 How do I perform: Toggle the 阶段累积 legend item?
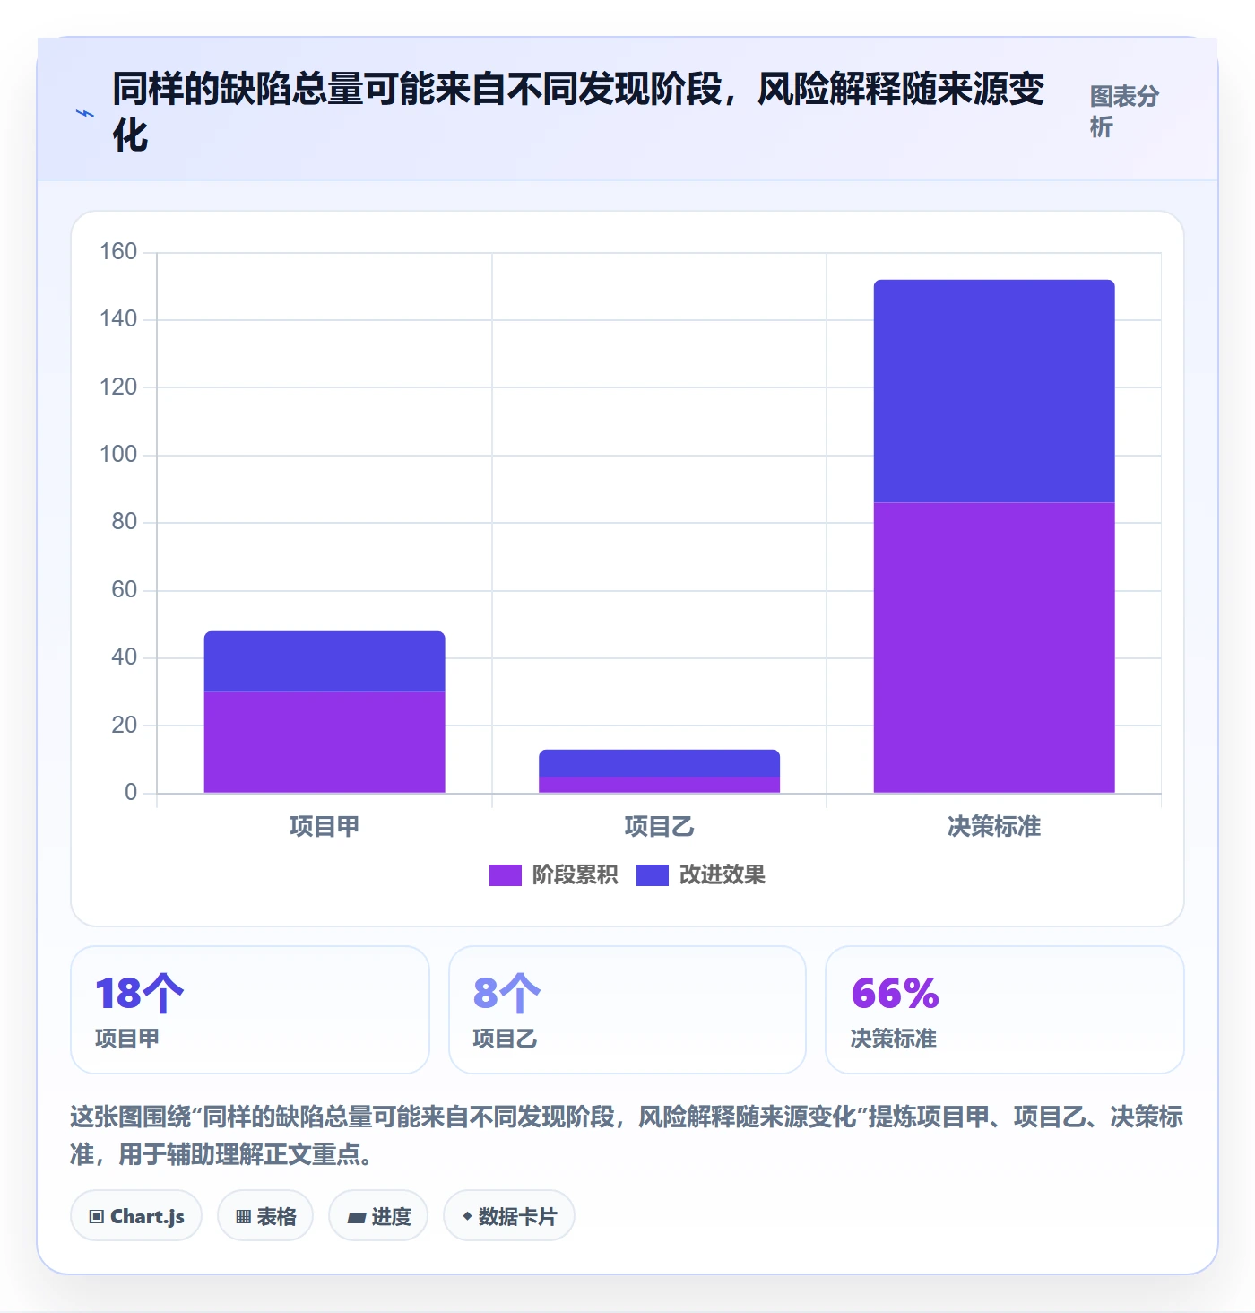pyautogui.click(x=553, y=874)
